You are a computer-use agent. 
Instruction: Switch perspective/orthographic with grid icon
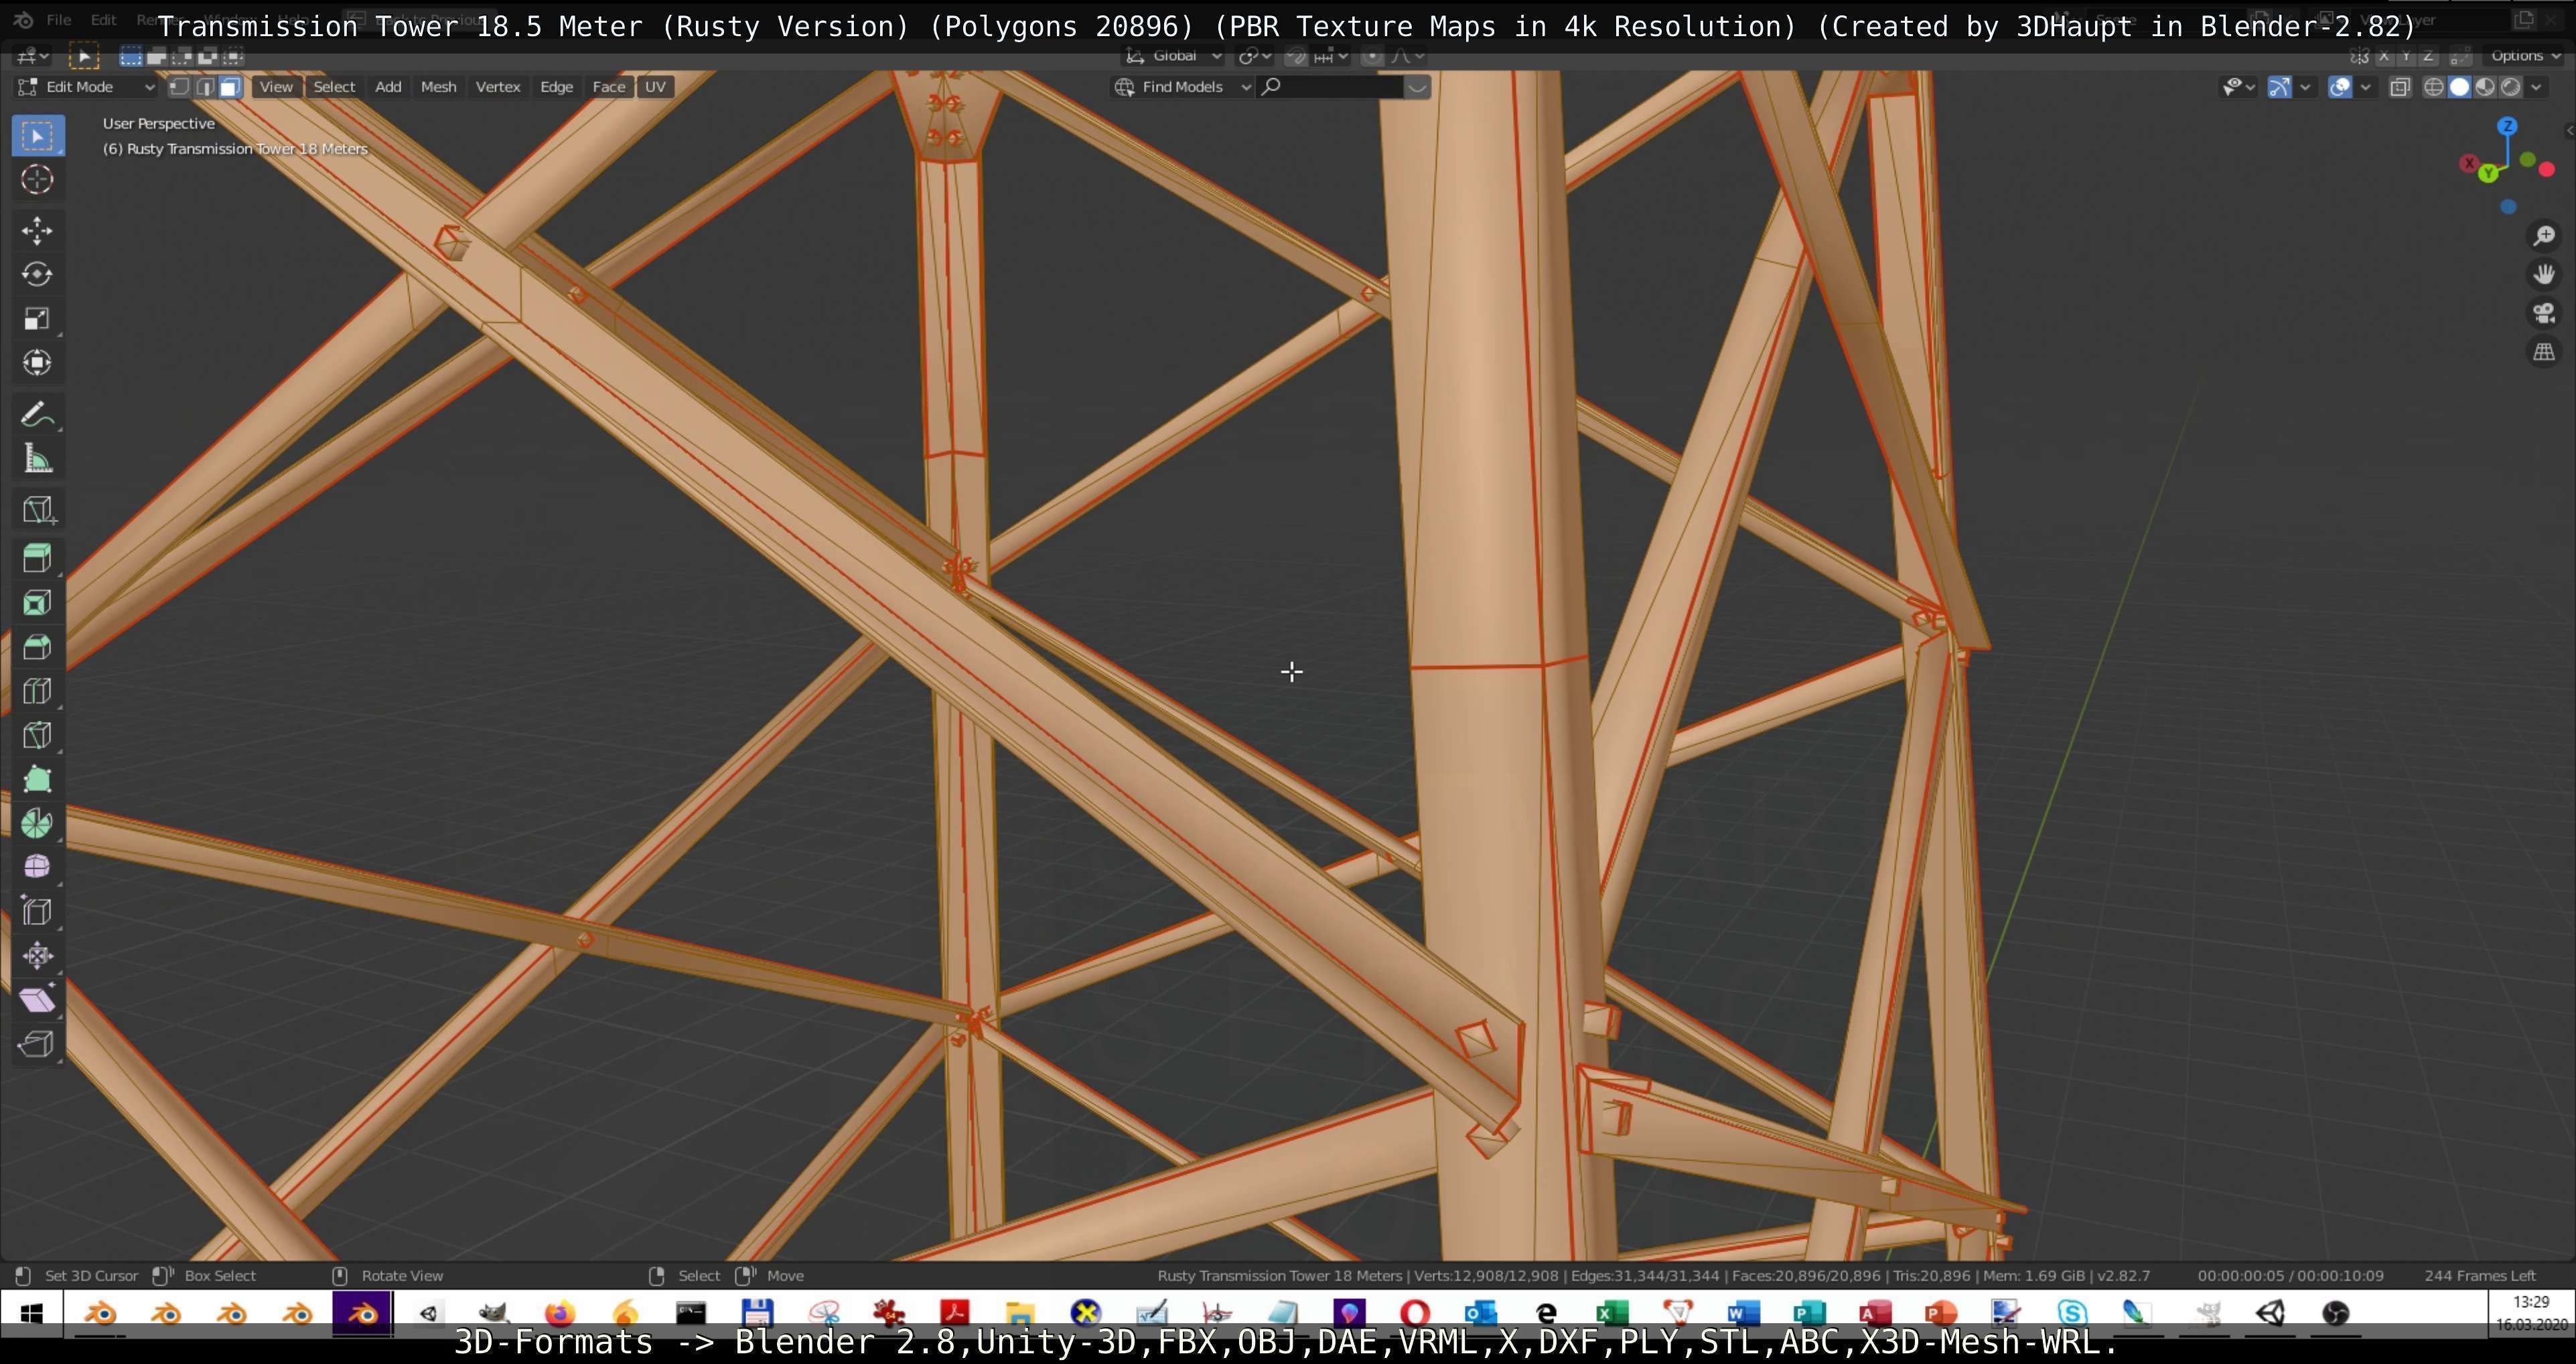pyautogui.click(x=2544, y=352)
